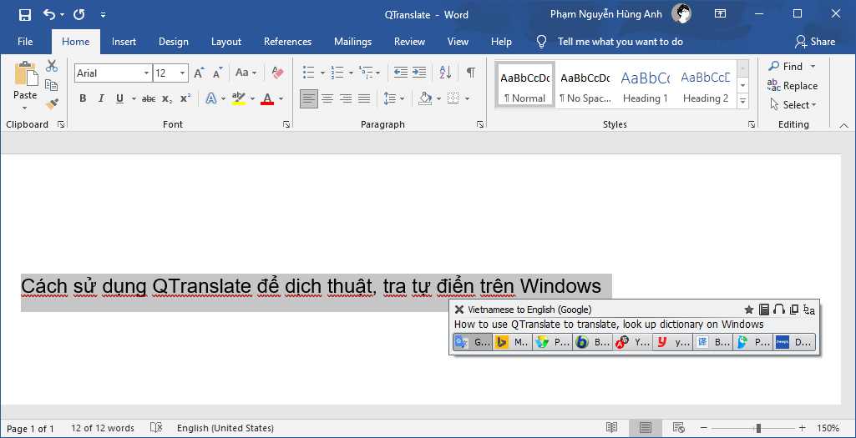Click the Cut scissors icon
This screenshot has width=856, height=438.
[x=52, y=66]
